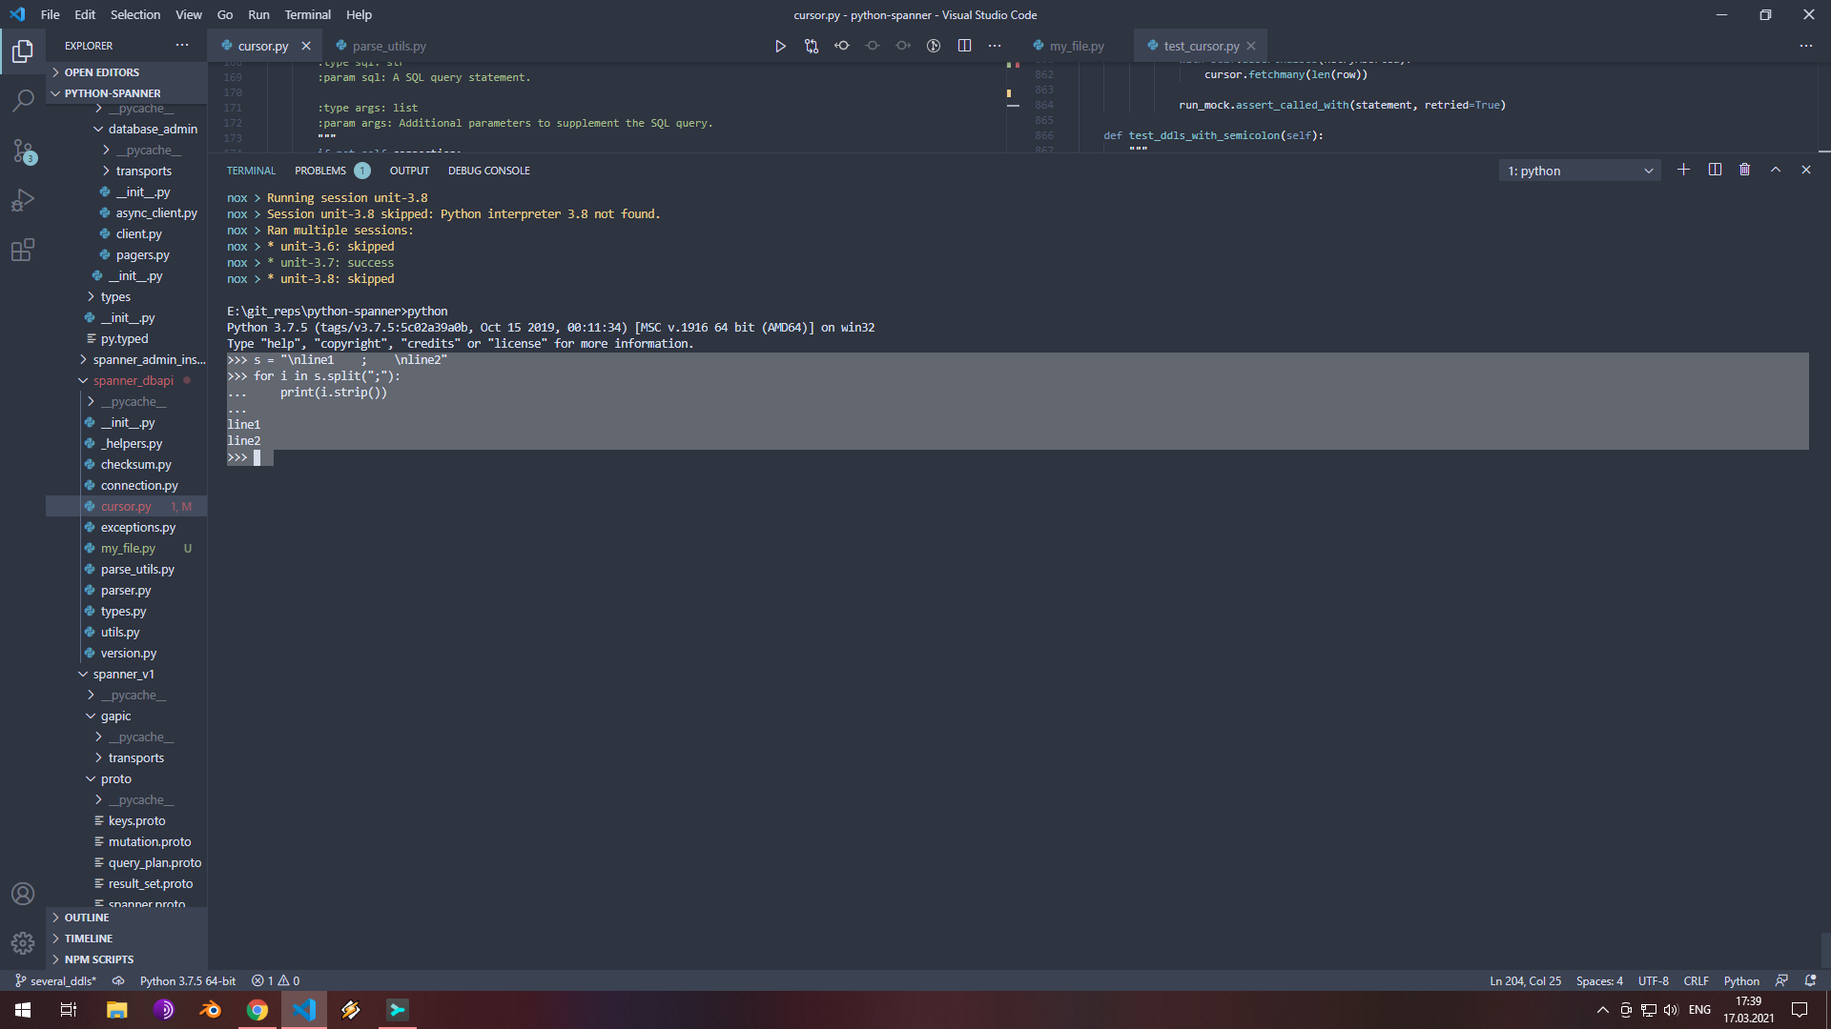The width and height of the screenshot is (1831, 1029).
Task: Open the Source Control view icon
Action: 23,151
